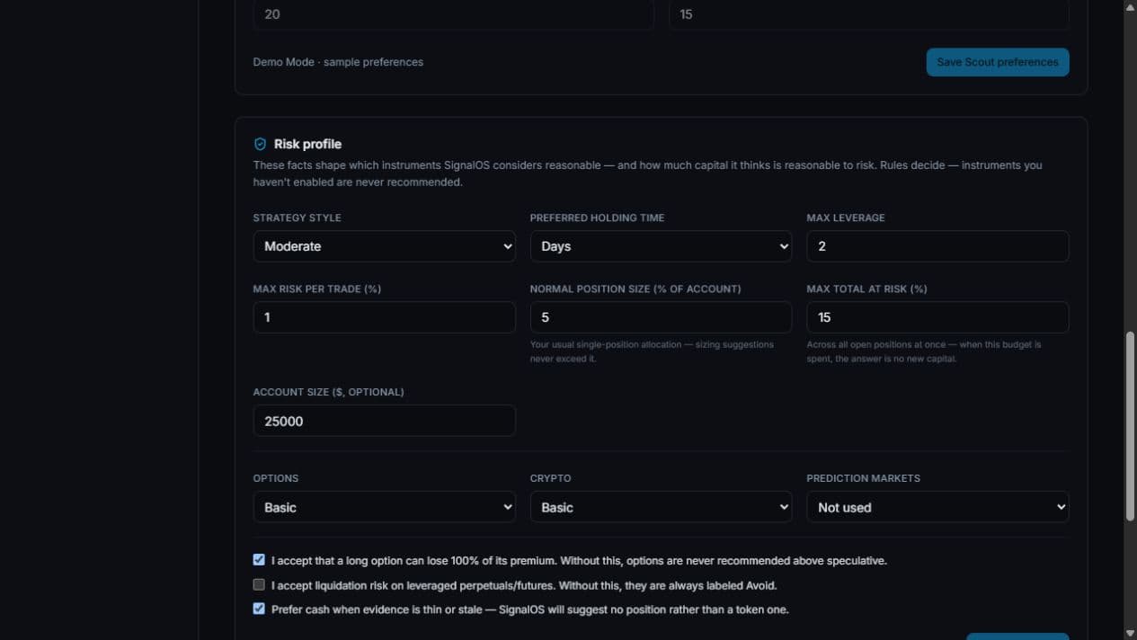Click the Save Scout preferences button
The width and height of the screenshot is (1137, 640).
(998, 62)
